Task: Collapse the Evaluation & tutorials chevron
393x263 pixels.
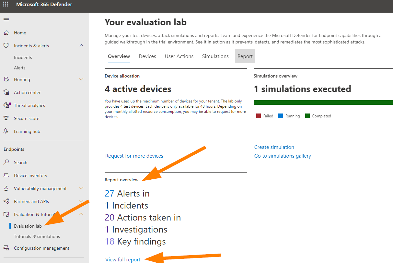Action: 81,214
